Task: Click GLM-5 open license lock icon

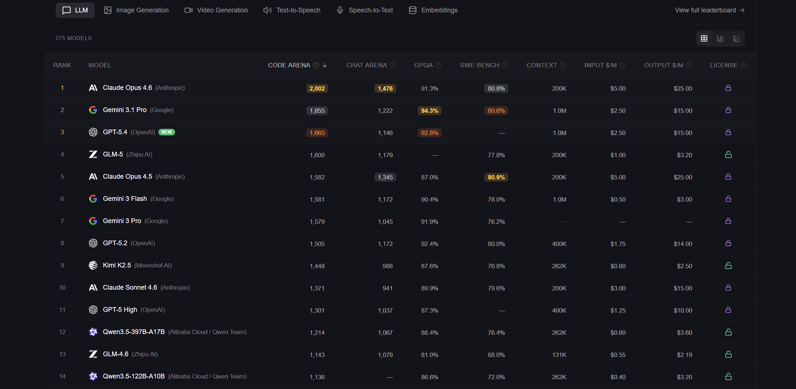Action: (728, 154)
